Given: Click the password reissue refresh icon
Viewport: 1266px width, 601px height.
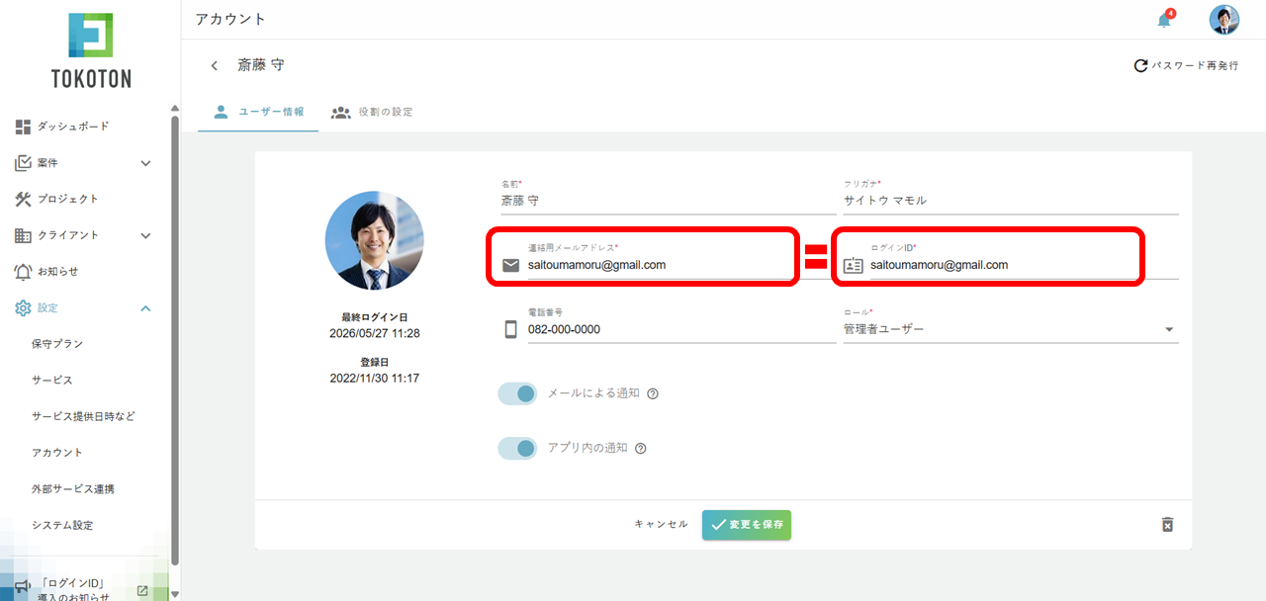Looking at the screenshot, I should click(1140, 65).
